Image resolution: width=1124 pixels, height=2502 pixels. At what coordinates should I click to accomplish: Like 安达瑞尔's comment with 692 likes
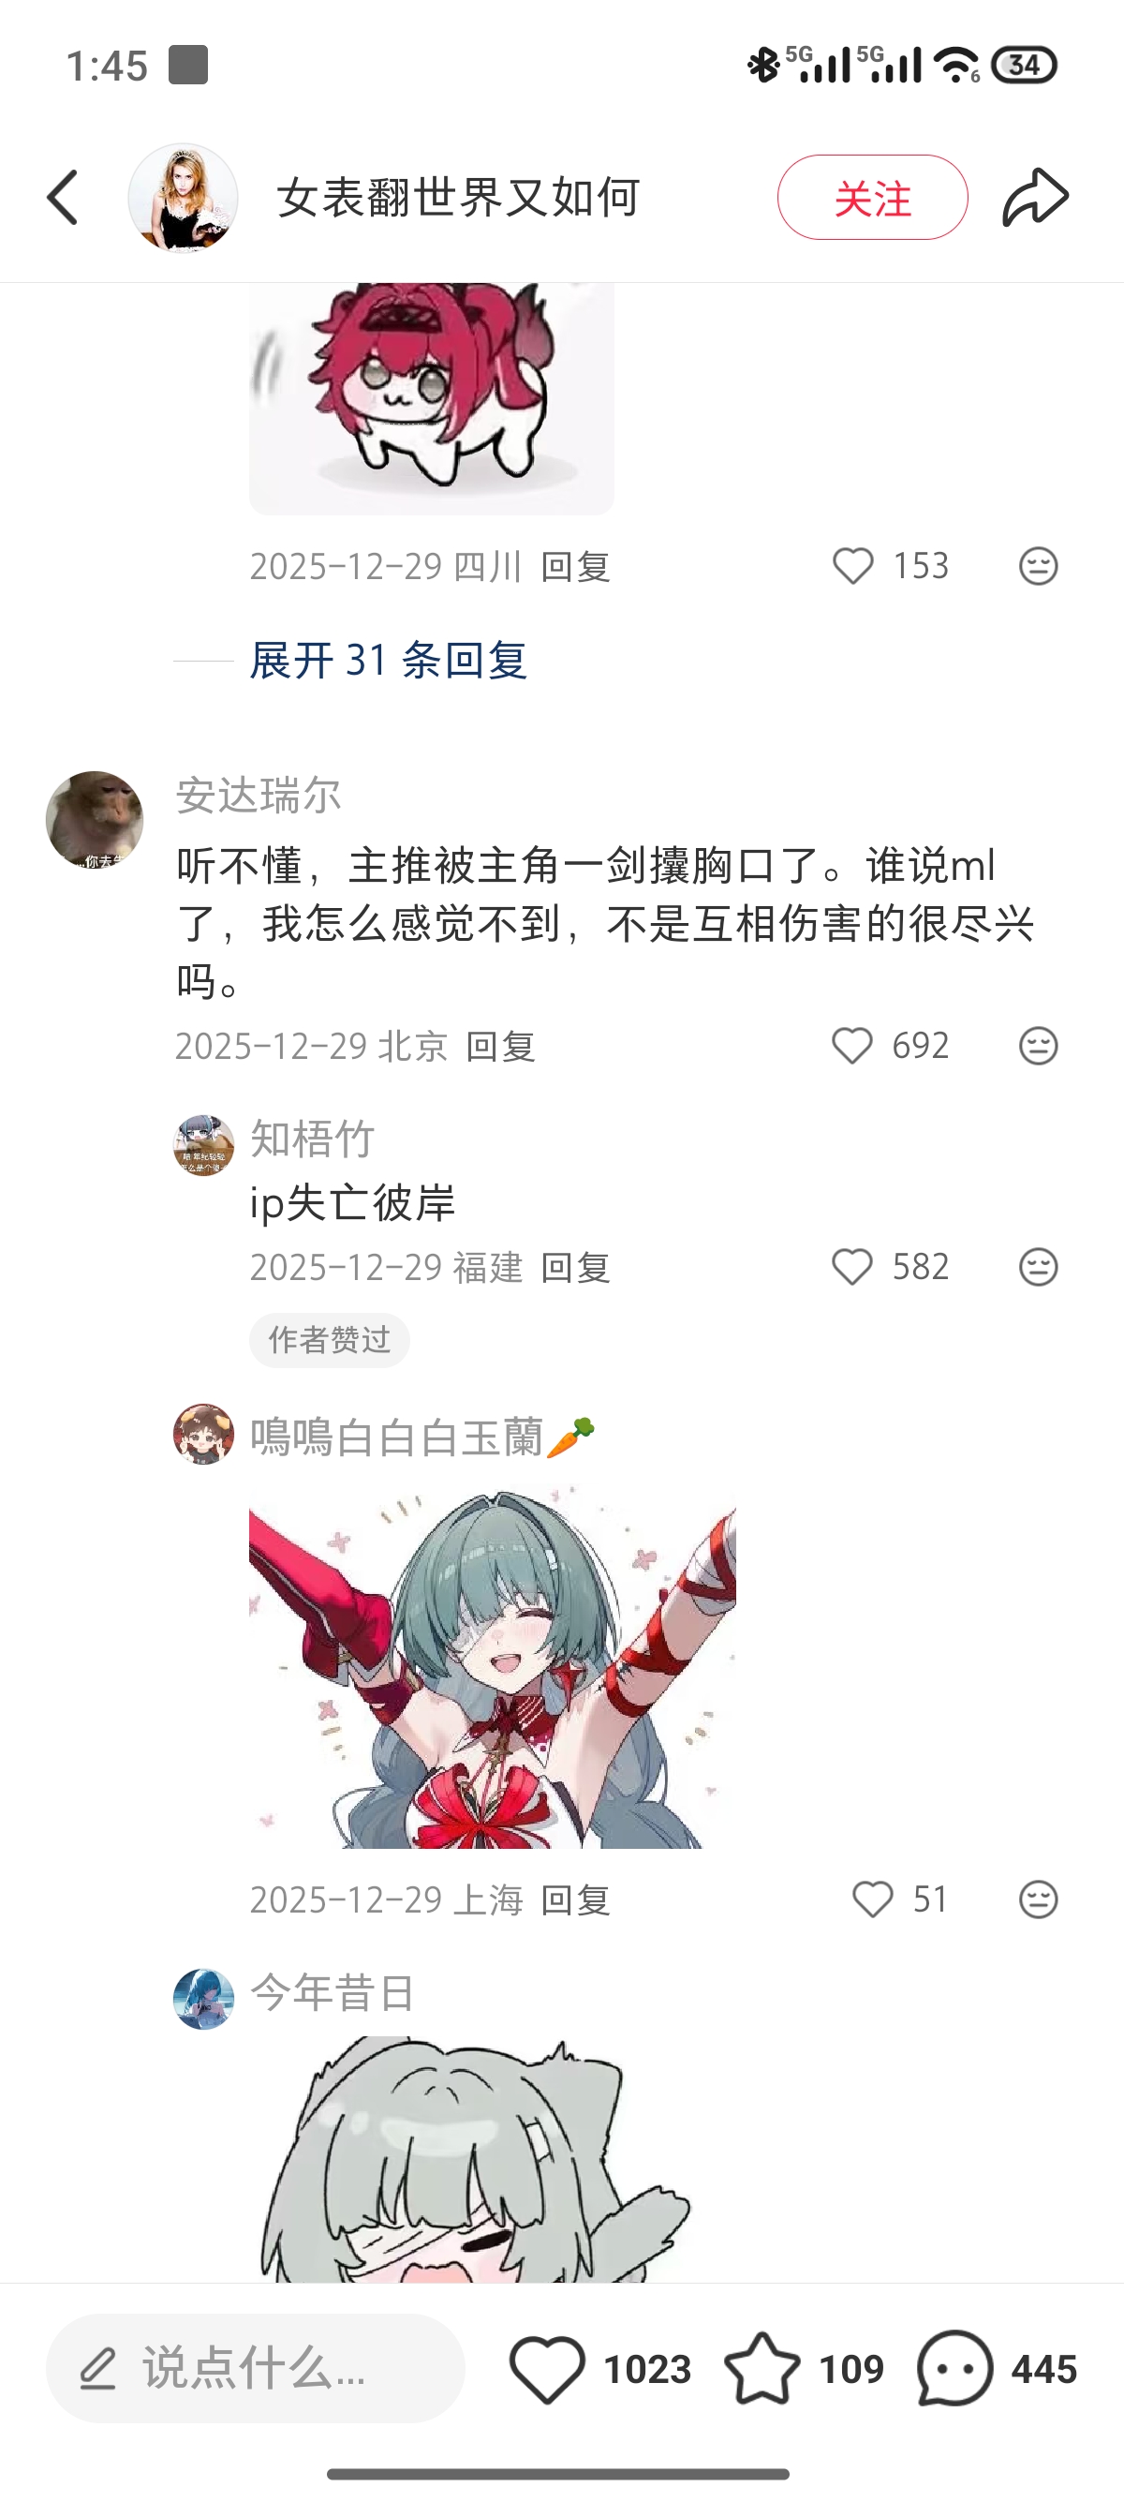(852, 1046)
